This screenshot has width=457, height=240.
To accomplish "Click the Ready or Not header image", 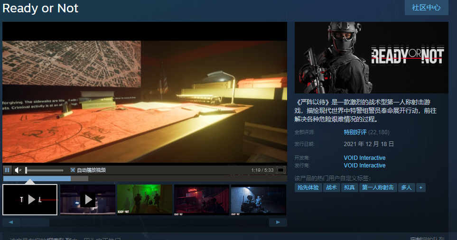I will click(x=371, y=58).
